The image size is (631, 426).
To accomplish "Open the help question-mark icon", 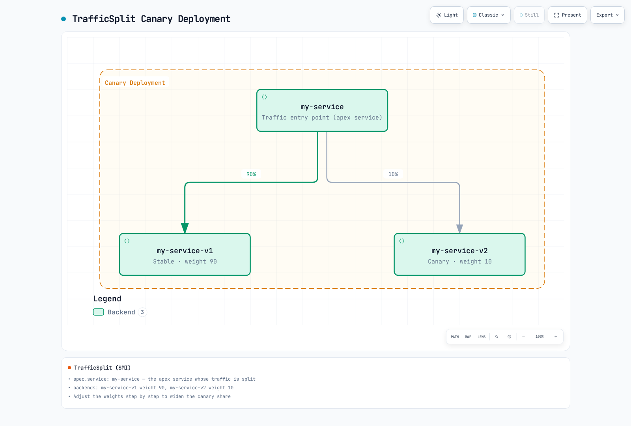I will point(509,337).
